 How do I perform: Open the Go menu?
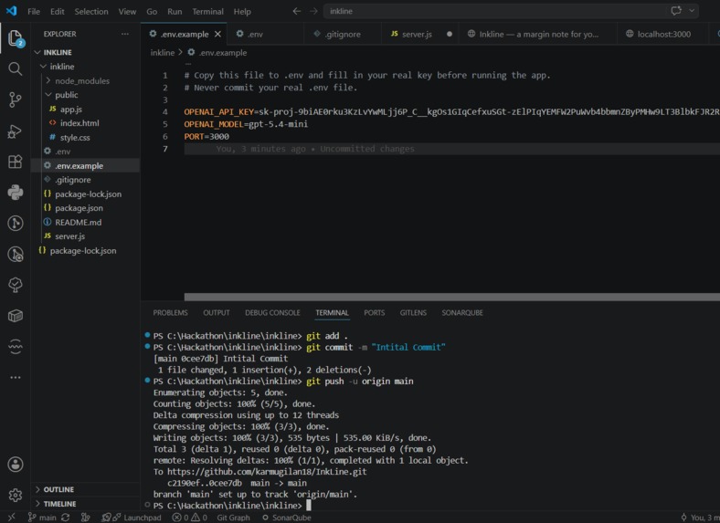tap(152, 12)
